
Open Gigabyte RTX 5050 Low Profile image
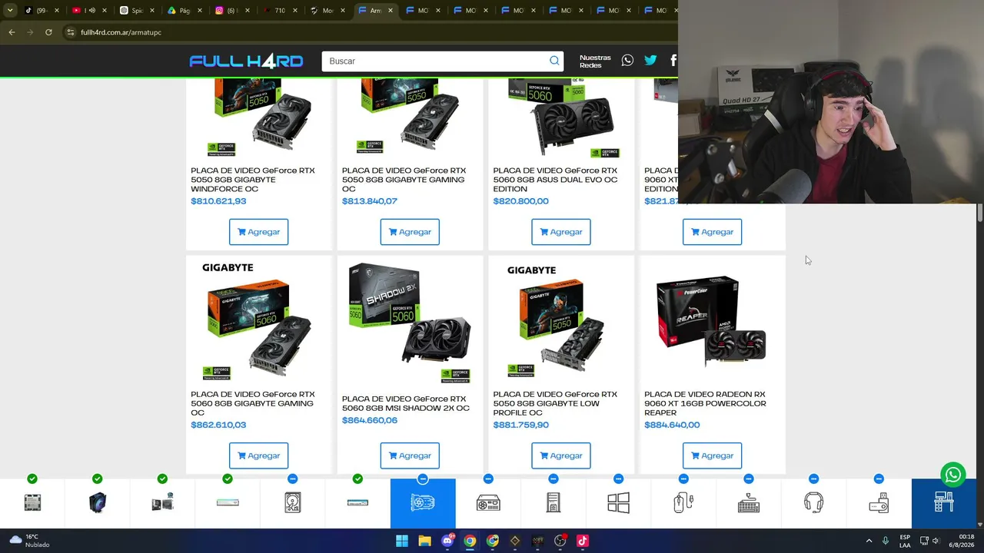561,321
